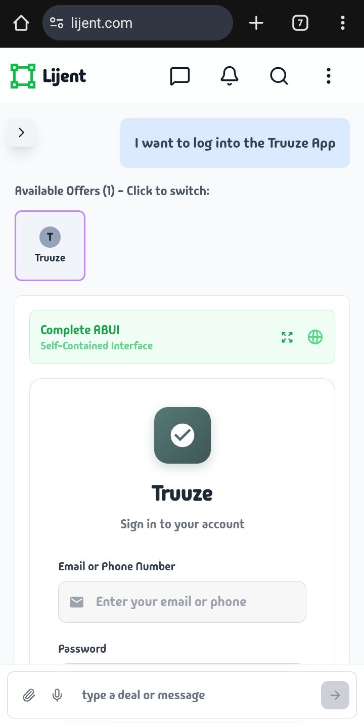Click the Lijent logo

coord(47,75)
